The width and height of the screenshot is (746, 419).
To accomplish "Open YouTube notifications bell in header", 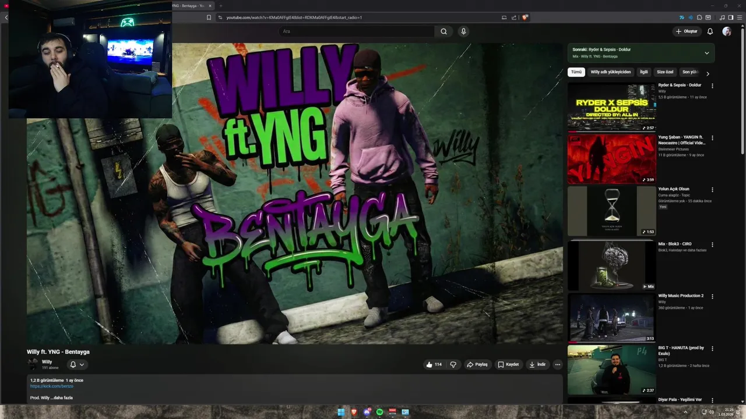I will pos(710,31).
